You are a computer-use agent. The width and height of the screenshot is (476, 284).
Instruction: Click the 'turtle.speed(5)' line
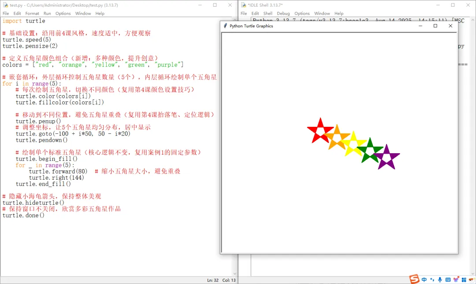pyautogui.click(x=27, y=40)
